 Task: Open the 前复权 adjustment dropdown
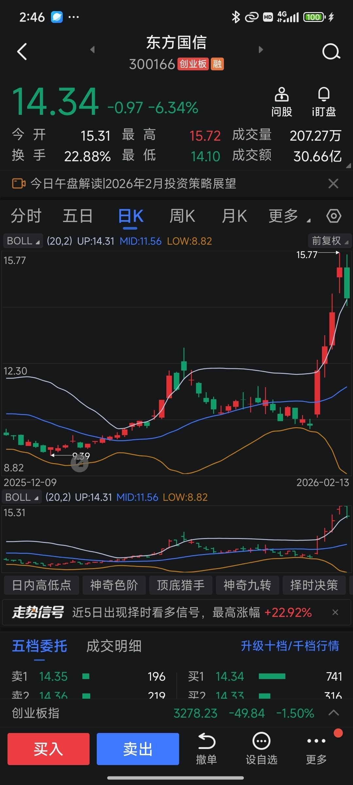click(330, 241)
